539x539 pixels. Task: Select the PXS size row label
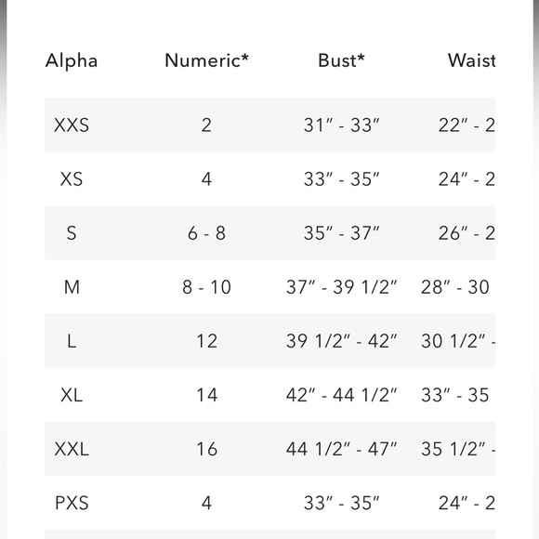pyautogui.click(x=72, y=503)
